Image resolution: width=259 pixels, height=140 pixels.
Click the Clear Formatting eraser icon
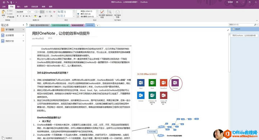coord(54,12)
